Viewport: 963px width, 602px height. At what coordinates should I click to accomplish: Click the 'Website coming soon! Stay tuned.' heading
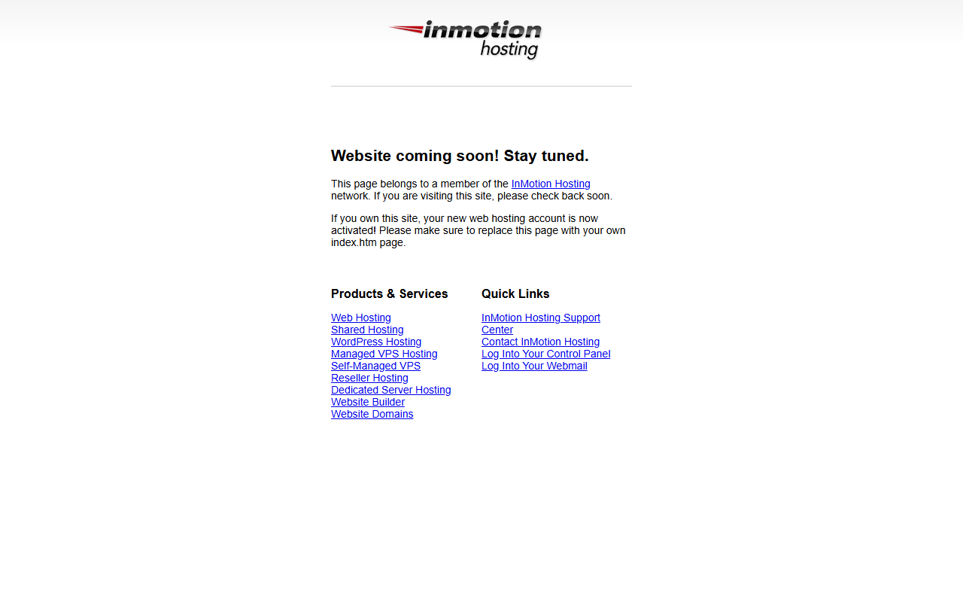pos(460,156)
